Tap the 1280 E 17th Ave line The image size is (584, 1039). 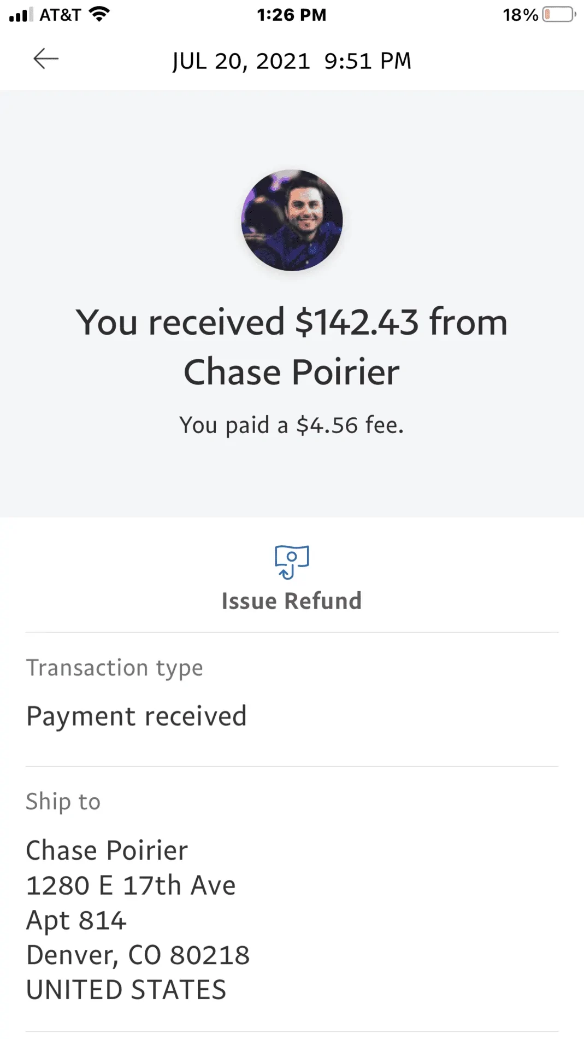131,886
